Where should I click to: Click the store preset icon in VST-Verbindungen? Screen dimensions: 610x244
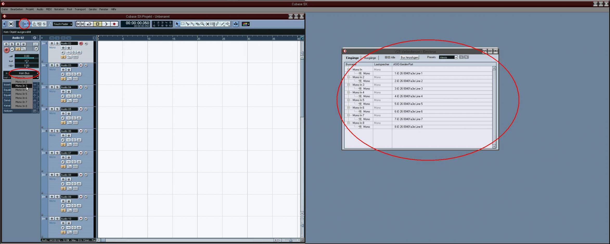point(461,57)
